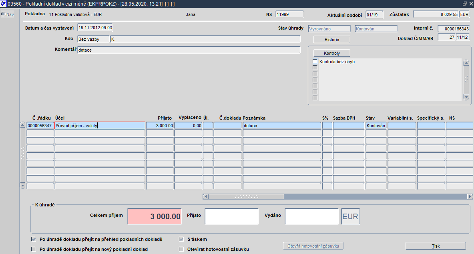The height and width of the screenshot is (254, 474).
Task: Click the EUR currency field beside Zůstatek
Action: [464, 14]
